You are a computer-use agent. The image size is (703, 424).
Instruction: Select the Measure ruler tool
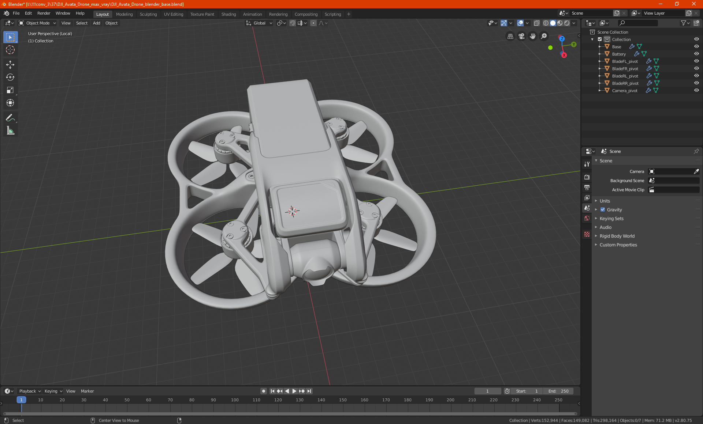[10, 130]
